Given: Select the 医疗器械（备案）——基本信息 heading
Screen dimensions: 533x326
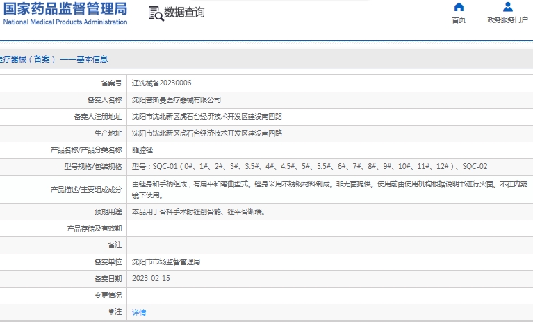Looking at the screenshot, I should [54, 59].
